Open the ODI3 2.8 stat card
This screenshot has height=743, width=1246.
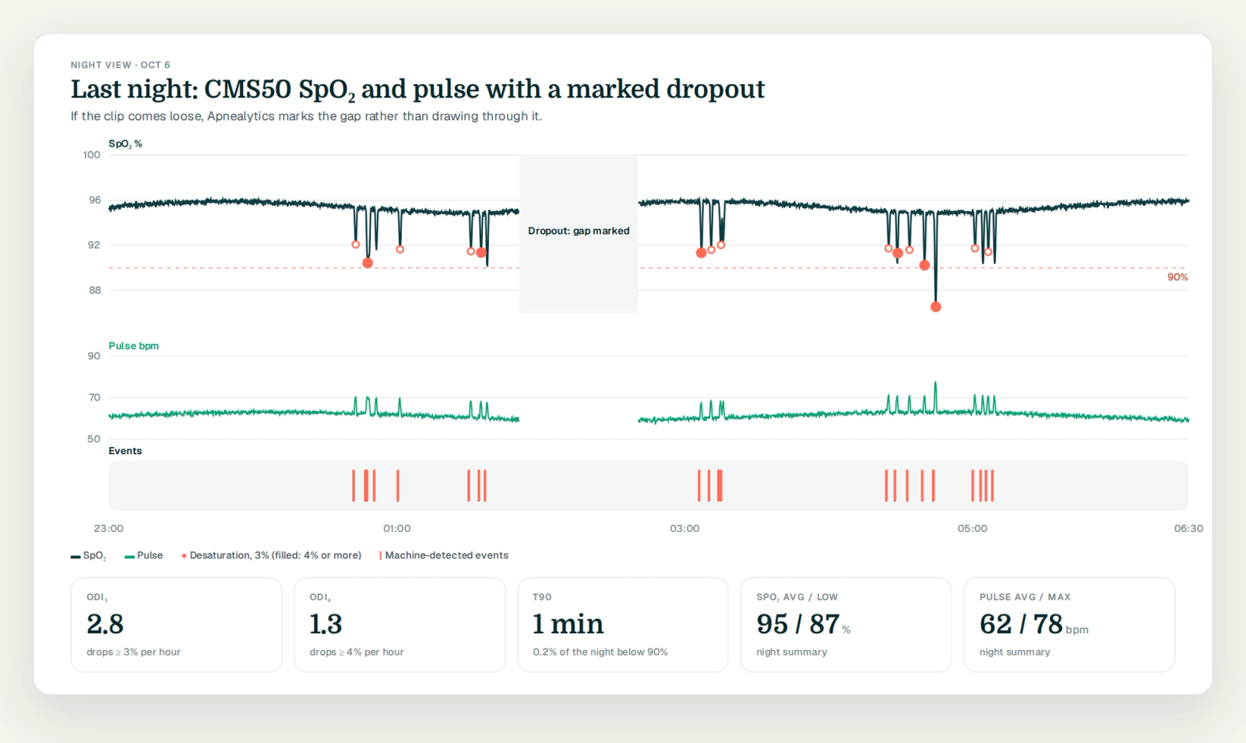tap(176, 625)
